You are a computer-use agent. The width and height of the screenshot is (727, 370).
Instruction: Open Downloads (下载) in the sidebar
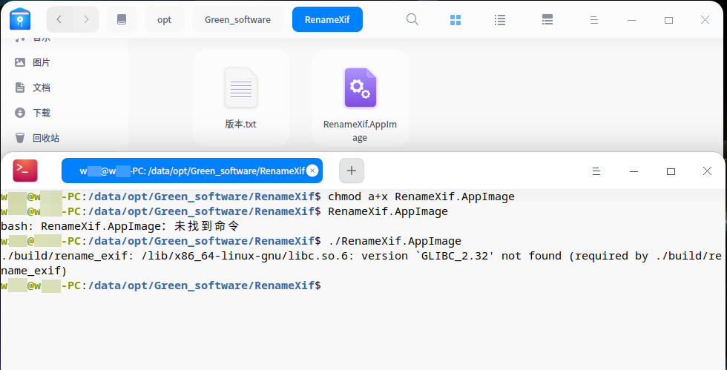[x=42, y=113]
